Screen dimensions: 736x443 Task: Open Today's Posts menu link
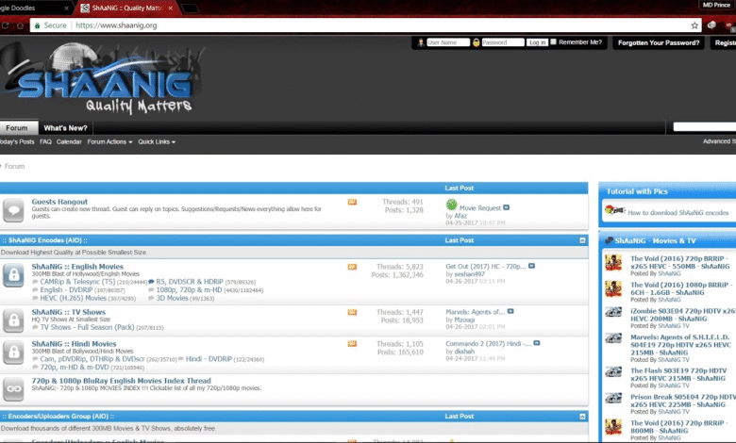(17, 141)
